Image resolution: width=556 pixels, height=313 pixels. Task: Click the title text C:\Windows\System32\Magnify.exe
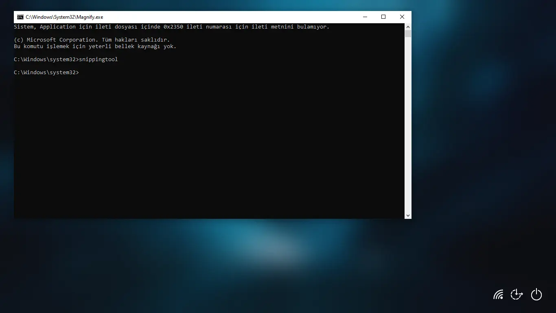coord(64,17)
